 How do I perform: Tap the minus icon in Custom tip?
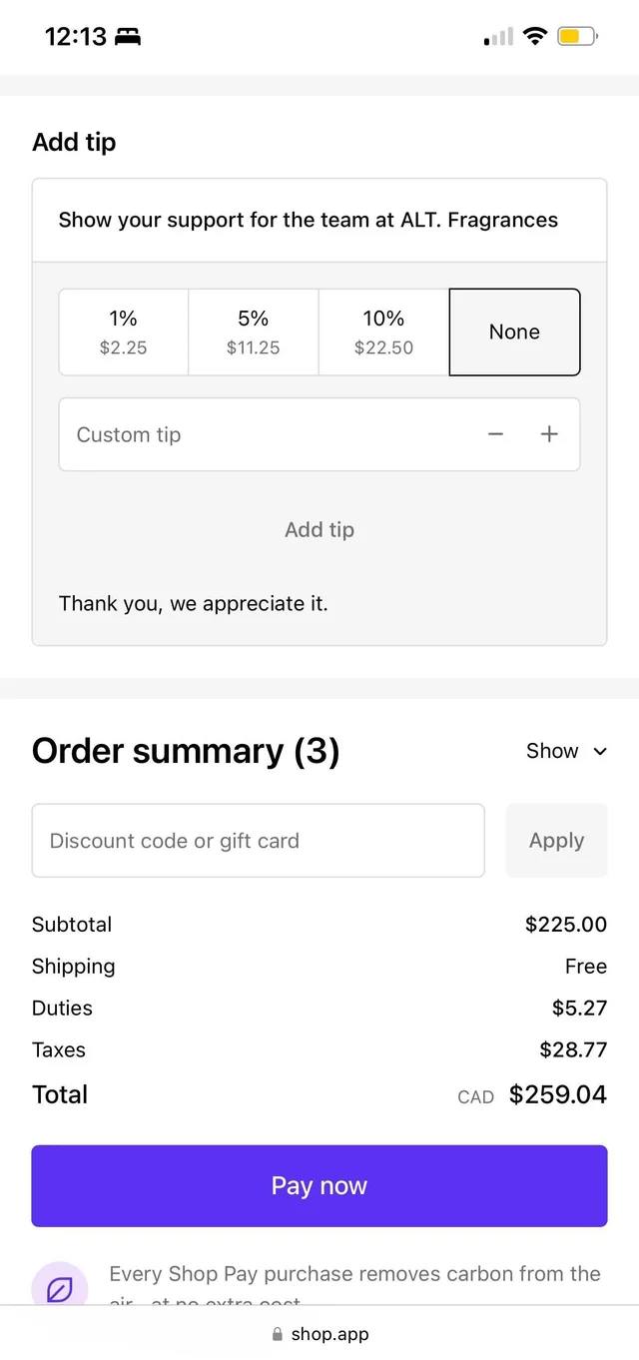(495, 434)
